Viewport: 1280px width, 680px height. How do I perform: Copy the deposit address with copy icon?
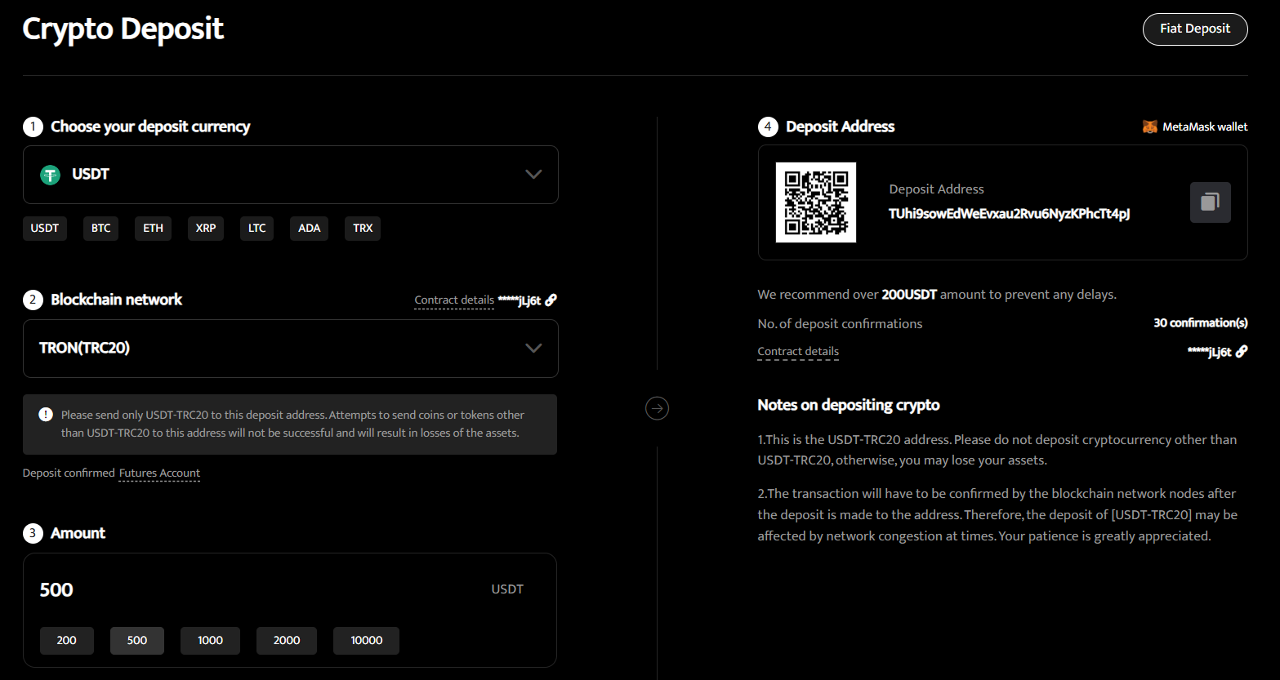[1210, 202]
